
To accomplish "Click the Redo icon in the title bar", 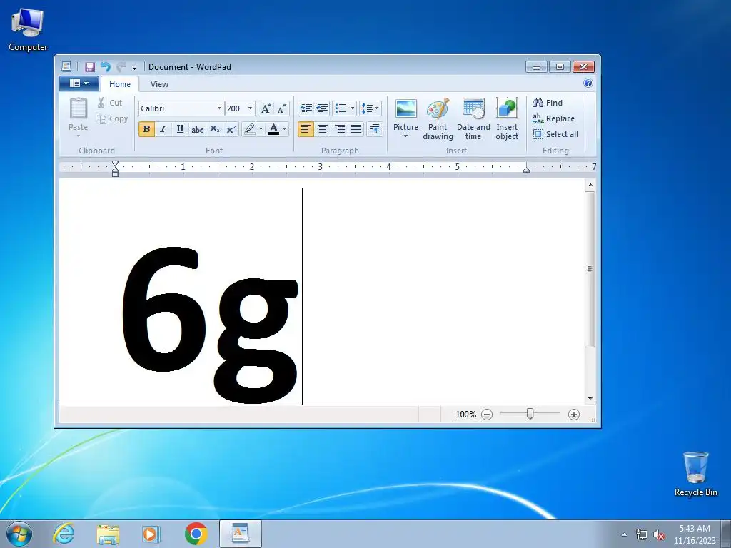I will [x=121, y=66].
